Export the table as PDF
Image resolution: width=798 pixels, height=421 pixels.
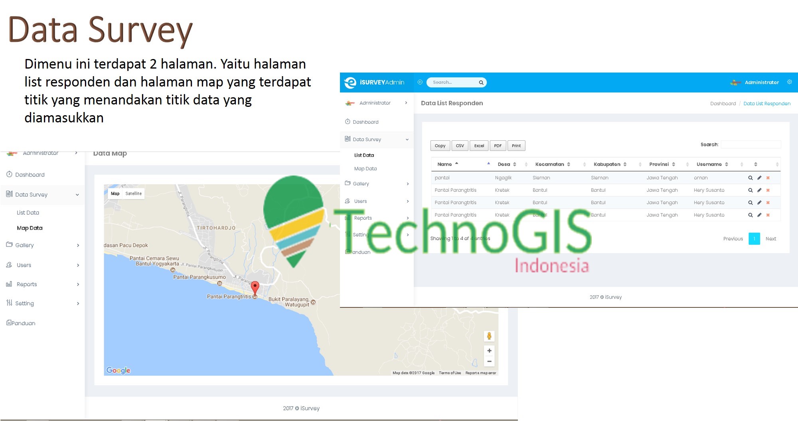(x=498, y=146)
